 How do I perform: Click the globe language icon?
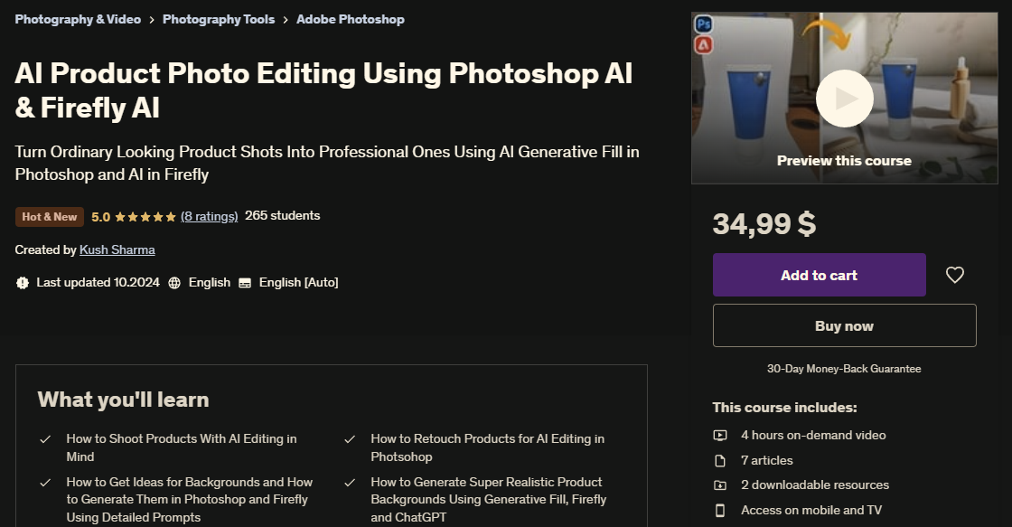click(x=174, y=283)
